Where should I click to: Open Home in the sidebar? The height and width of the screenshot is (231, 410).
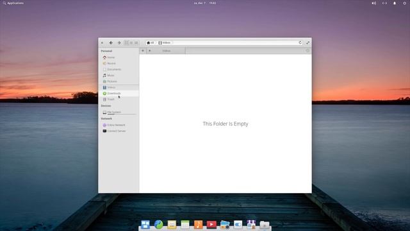[119, 57]
